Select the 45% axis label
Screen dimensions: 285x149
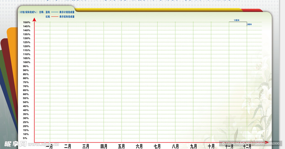pos(26,106)
